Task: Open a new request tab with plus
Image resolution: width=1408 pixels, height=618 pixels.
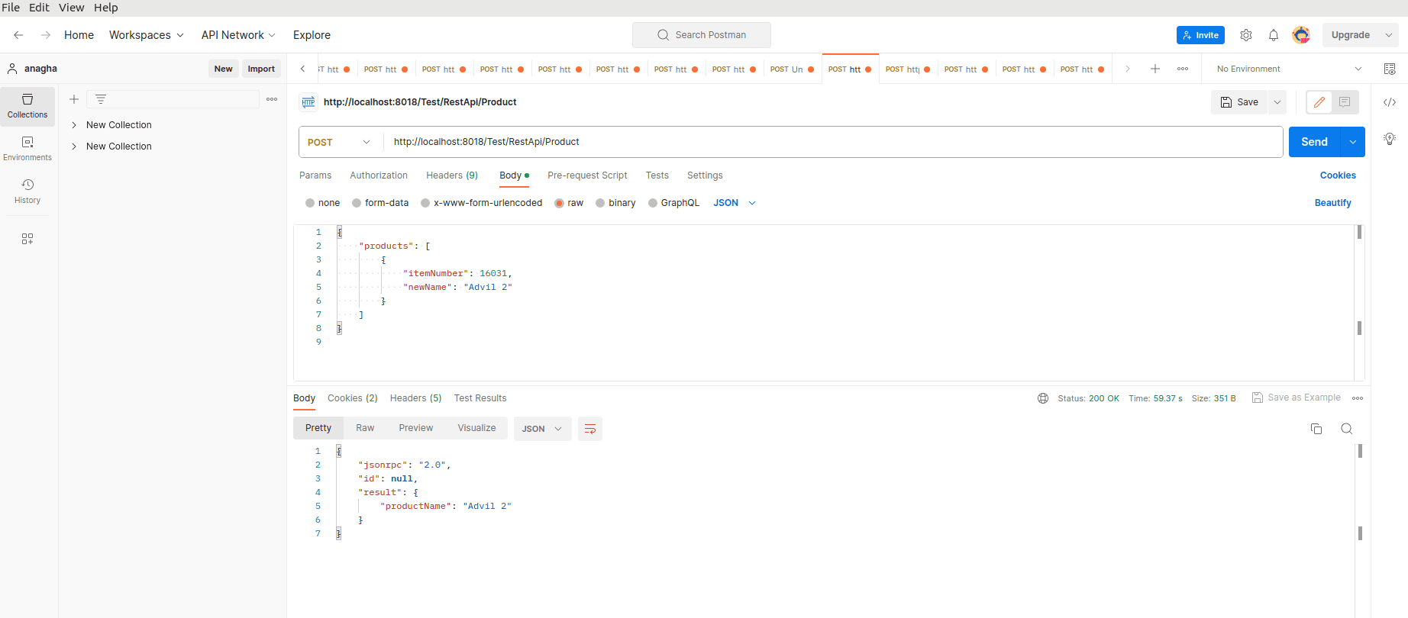Action: pos(1155,69)
